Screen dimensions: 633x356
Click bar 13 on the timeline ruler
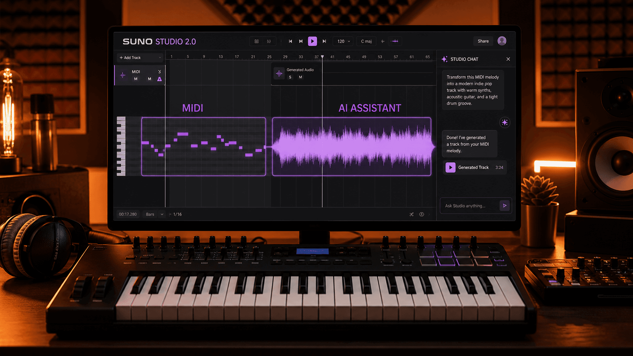pyautogui.click(x=221, y=57)
